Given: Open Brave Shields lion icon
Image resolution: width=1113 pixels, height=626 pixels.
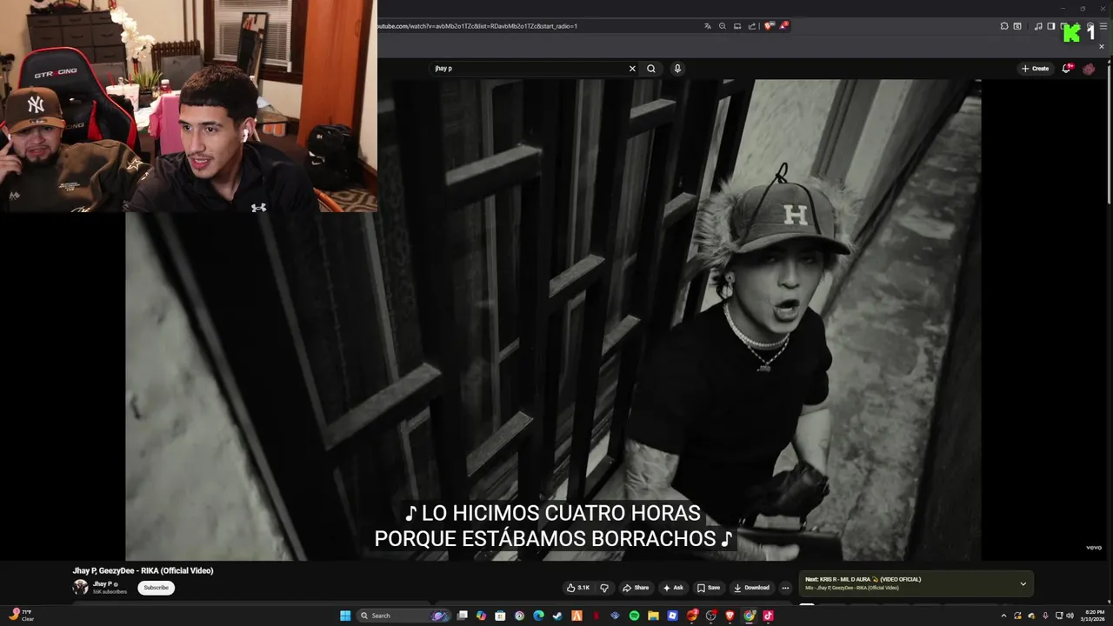Looking at the screenshot, I should (769, 26).
